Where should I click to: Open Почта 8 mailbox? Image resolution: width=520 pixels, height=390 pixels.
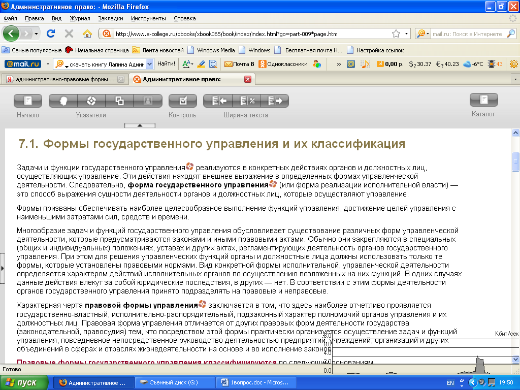(x=239, y=64)
